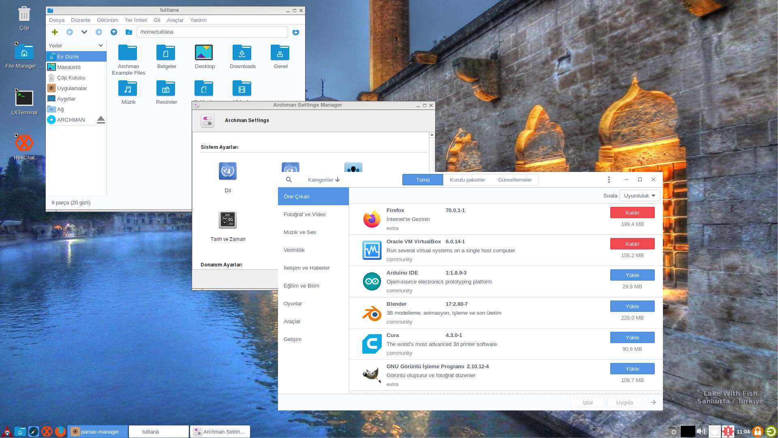Open the Resimler folder

tap(166, 92)
